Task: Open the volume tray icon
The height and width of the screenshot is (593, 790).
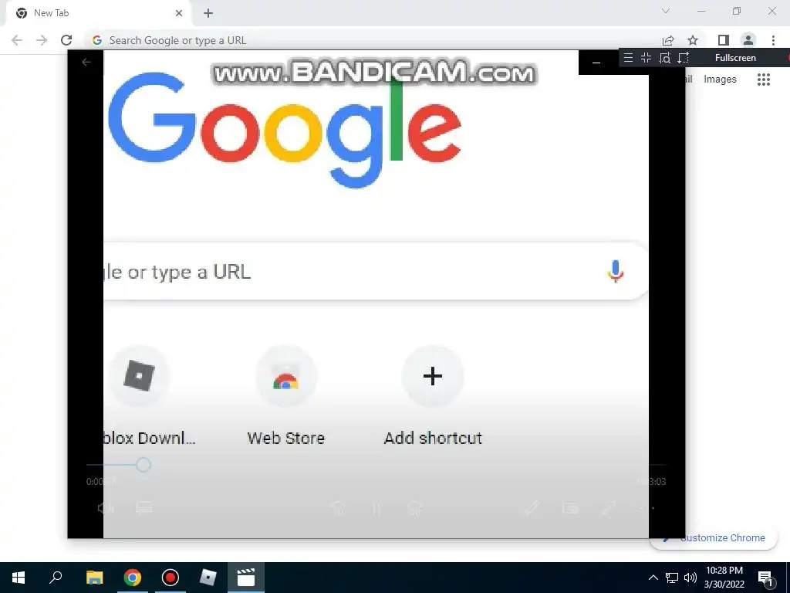Action: (690, 578)
